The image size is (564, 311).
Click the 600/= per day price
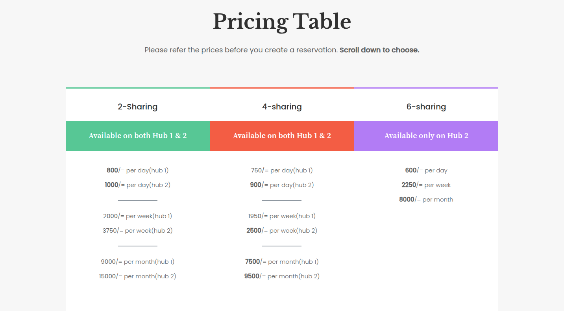pos(426,170)
